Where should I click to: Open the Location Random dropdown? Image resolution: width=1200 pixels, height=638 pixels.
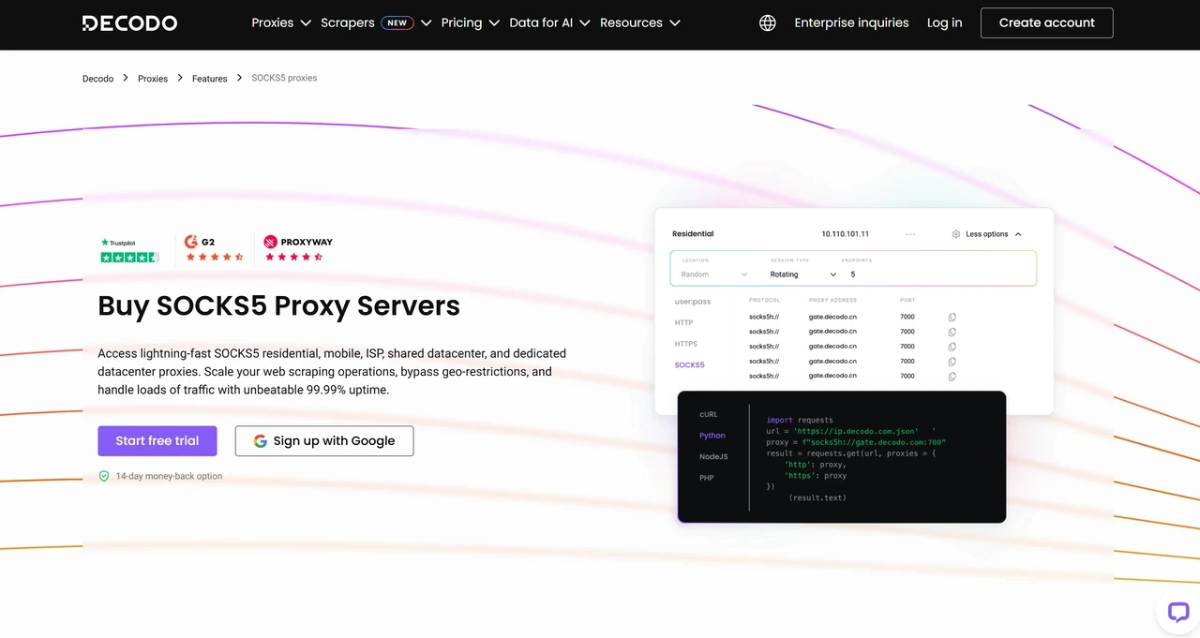pyautogui.click(x=712, y=274)
